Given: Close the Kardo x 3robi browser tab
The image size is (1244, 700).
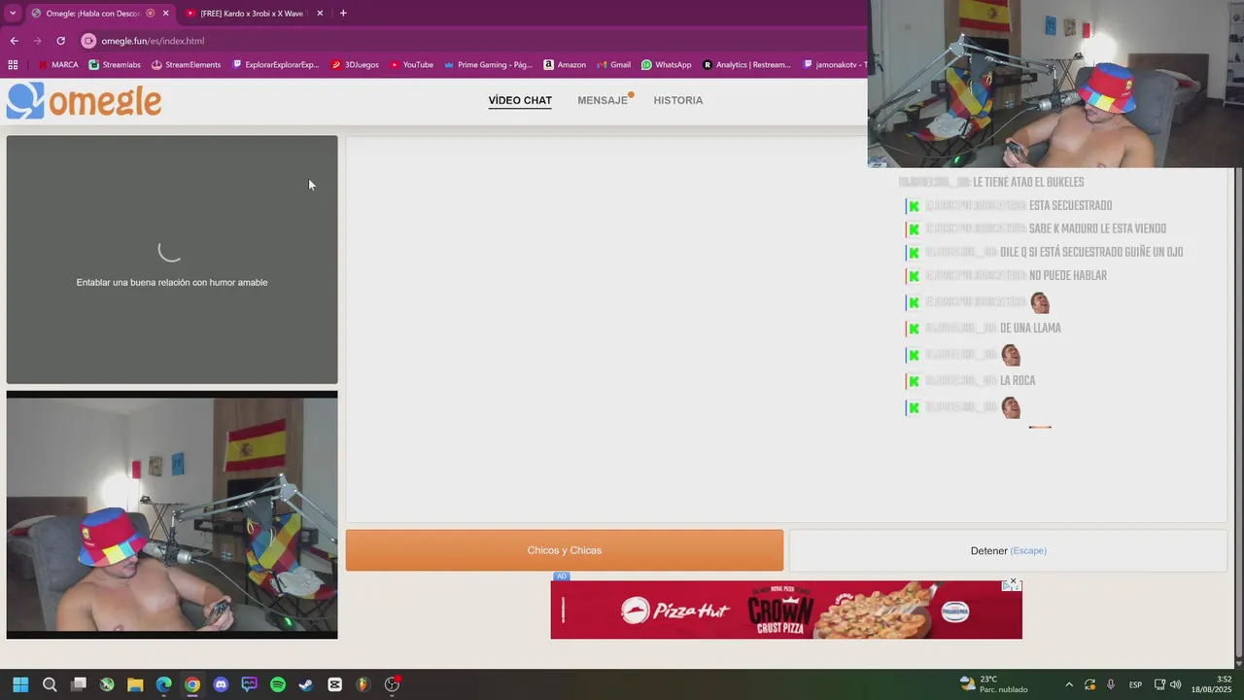Looking at the screenshot, I should click(x=321, y=14).
